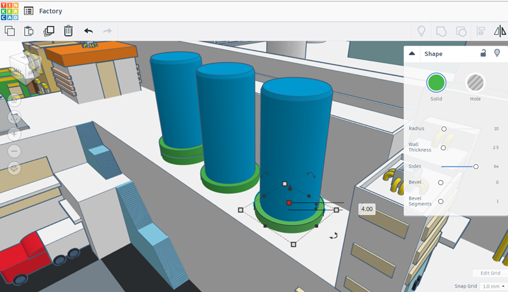Zoom in with the plus button
508x292 pixels.
point(14,134)
